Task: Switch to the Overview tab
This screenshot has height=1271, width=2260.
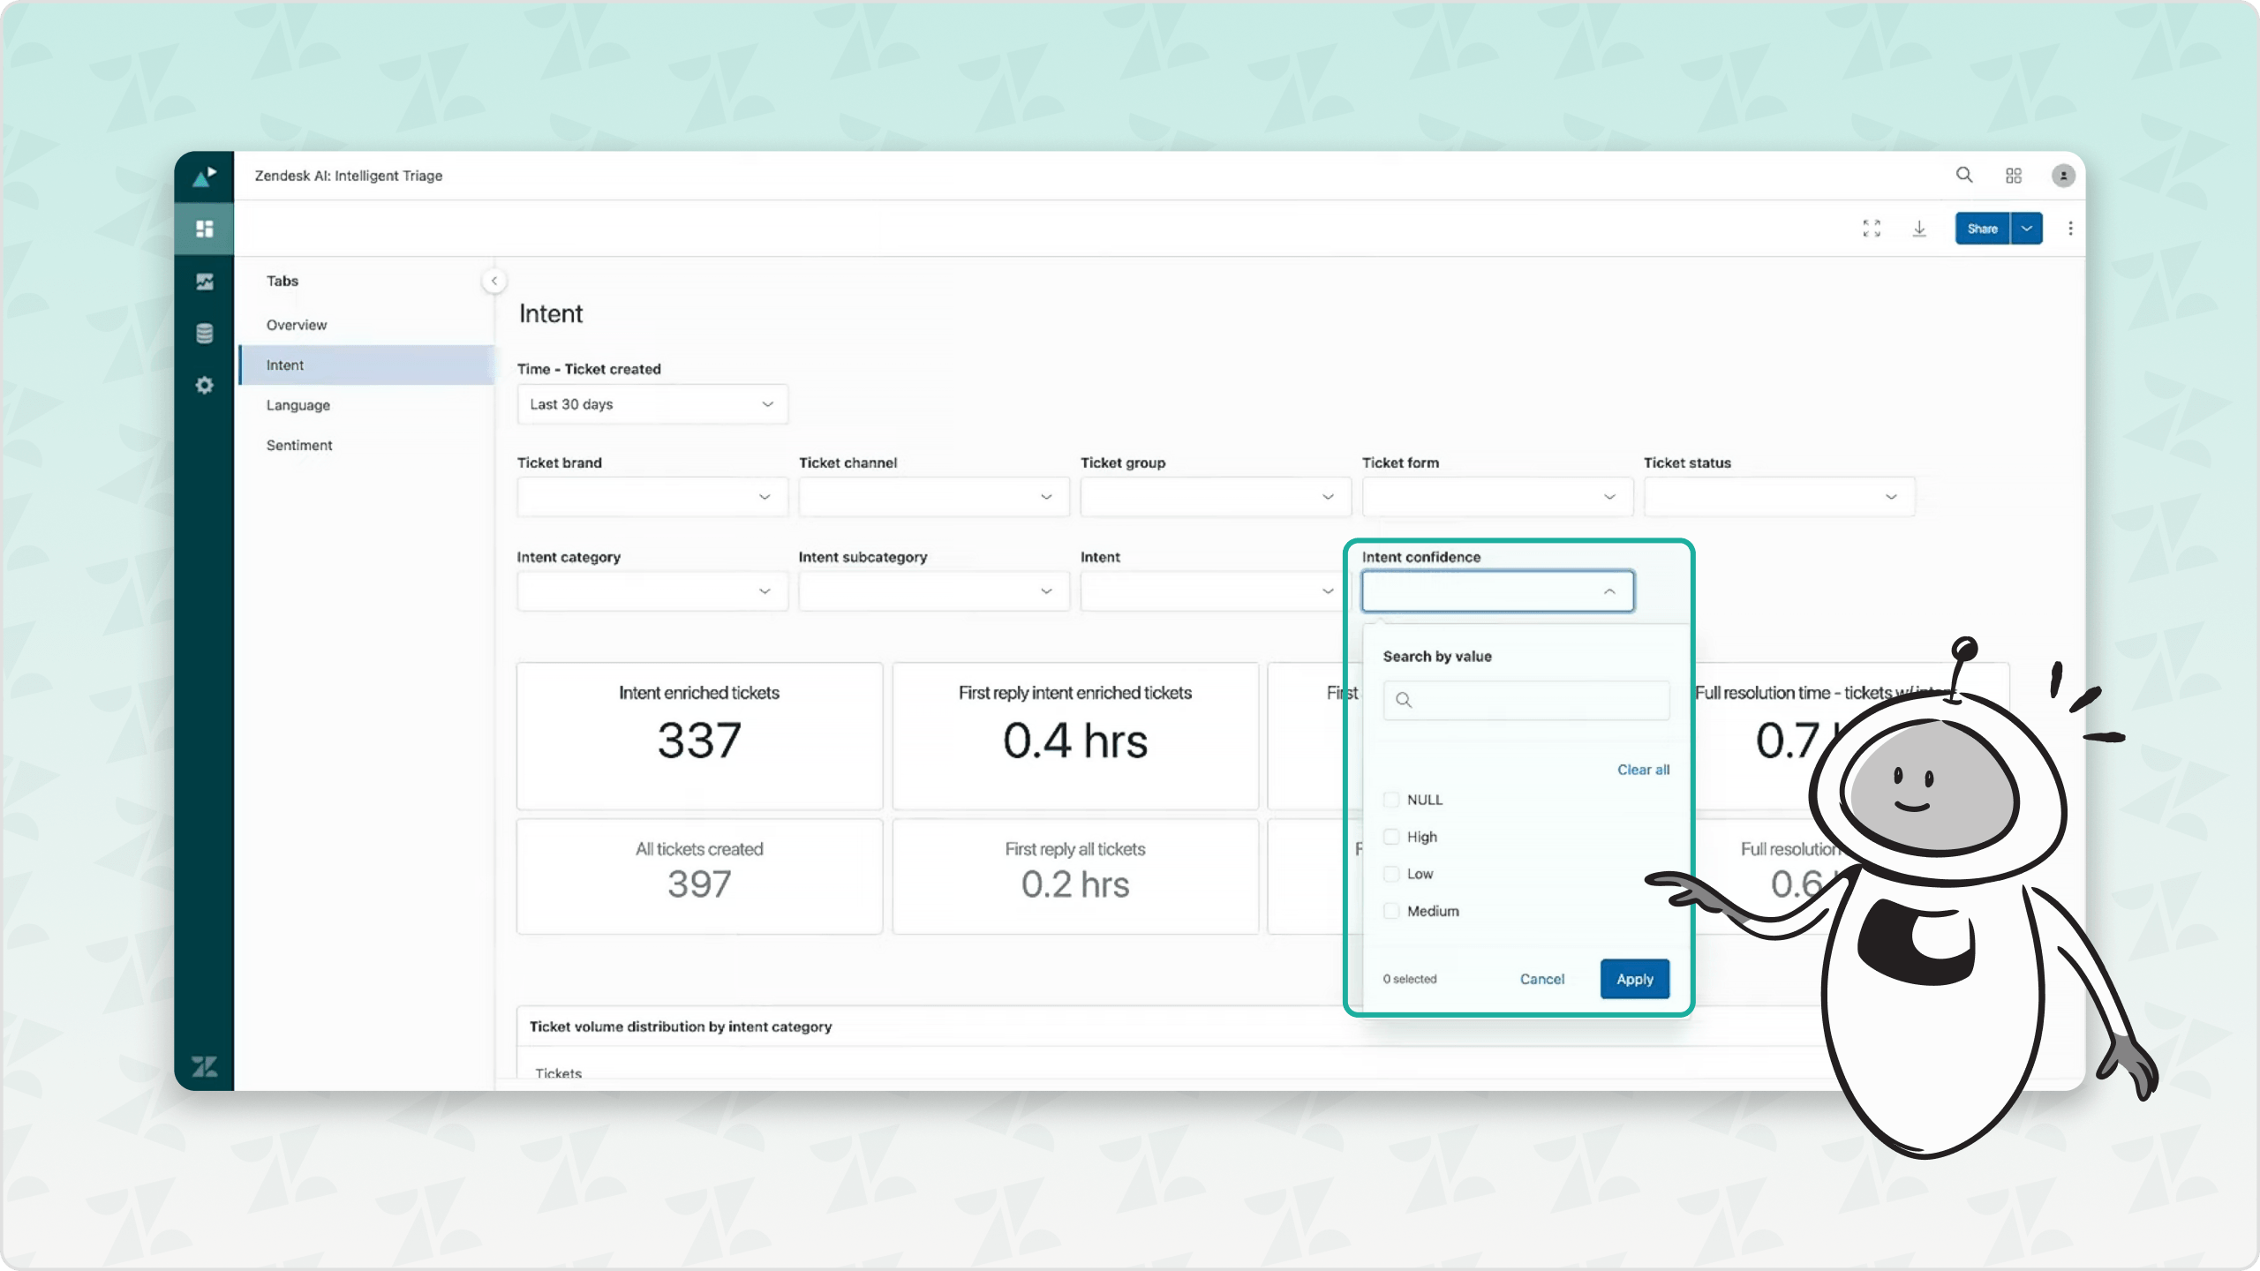Action: tap(297, 324)
